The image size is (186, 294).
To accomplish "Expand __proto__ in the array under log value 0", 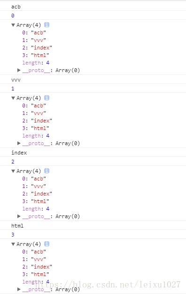I will point(19,70).
